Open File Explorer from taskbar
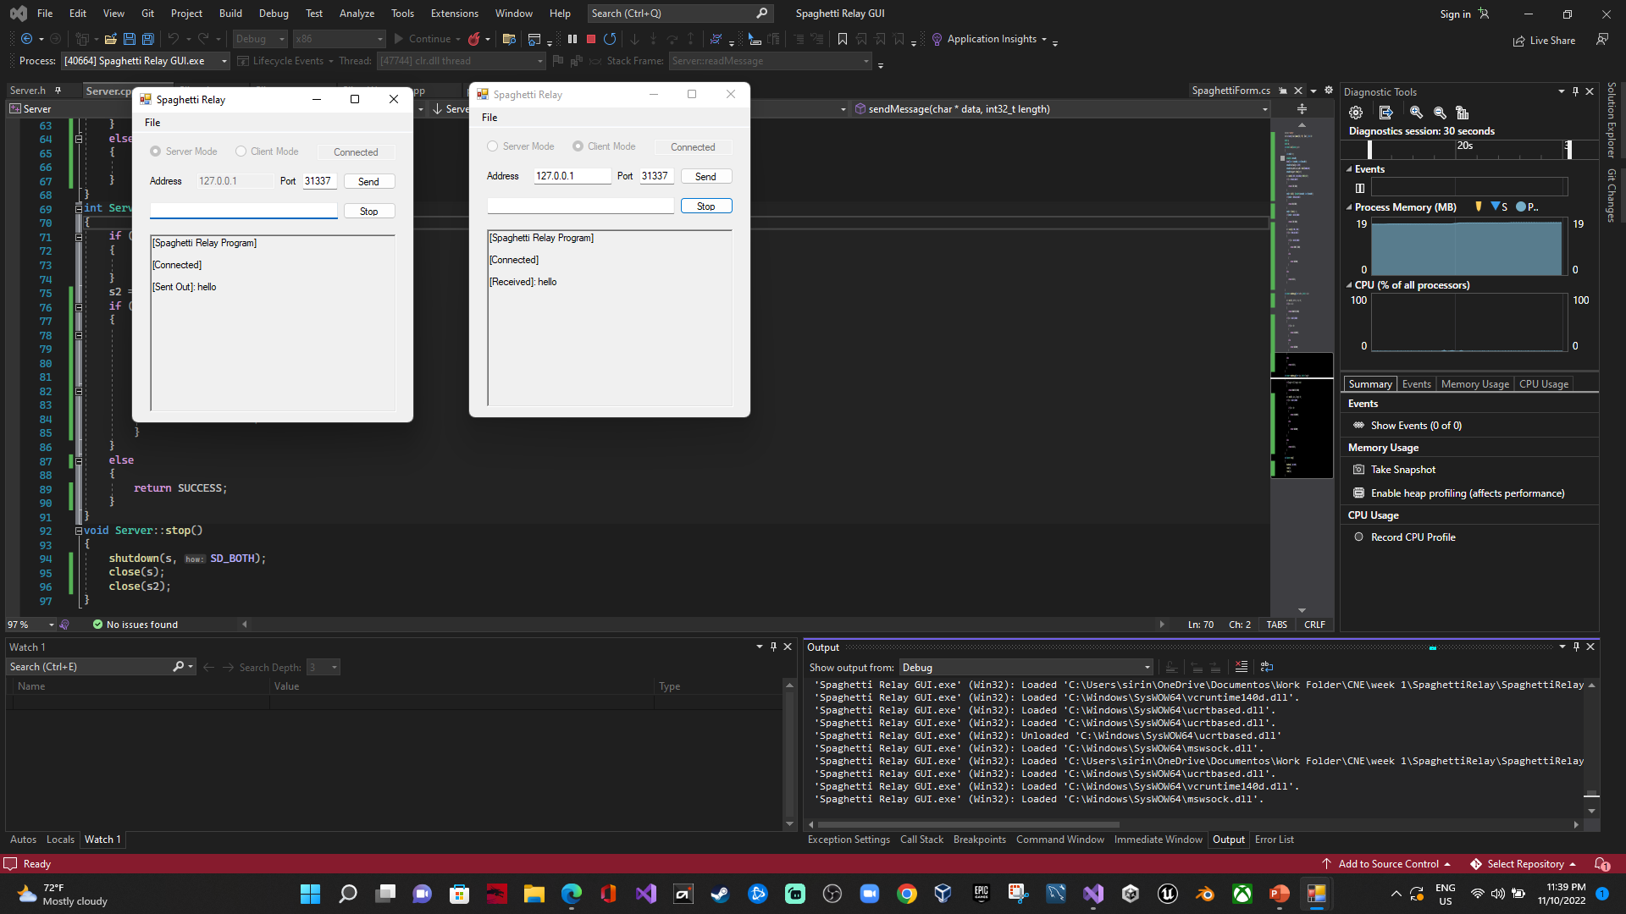 click(534, 894)
